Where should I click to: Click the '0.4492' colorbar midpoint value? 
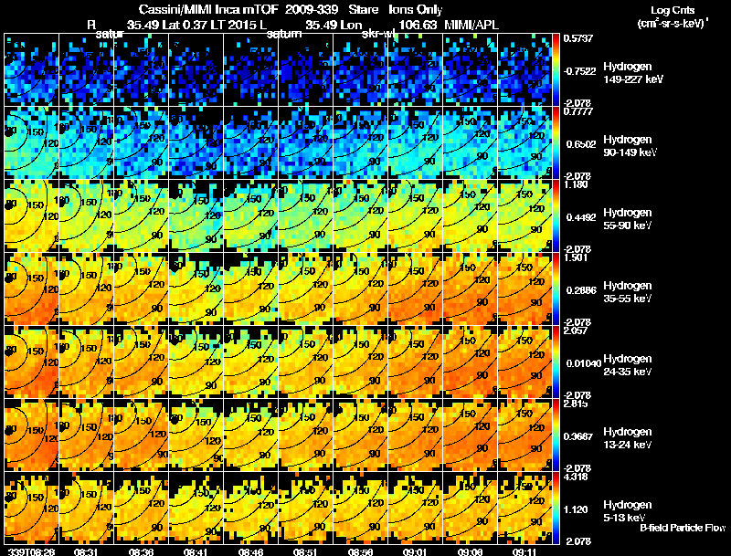tap(579, 217)
